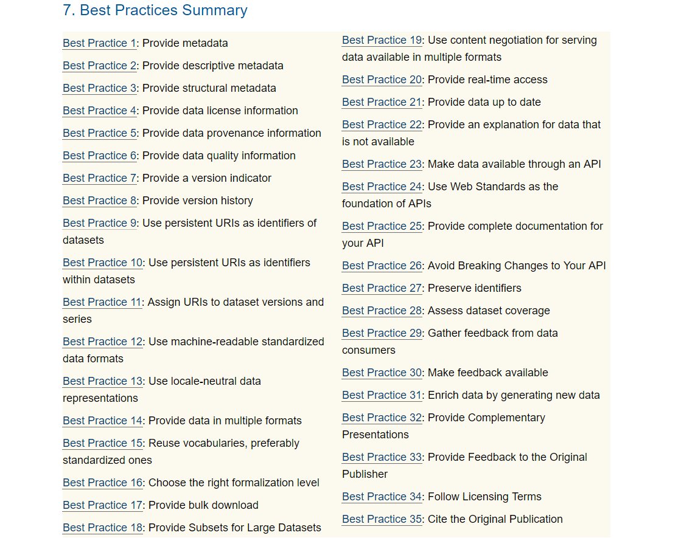The image size is (681, 538).
Task: Select the Best Practice 23 API link
Action: pyautogui.click(x=382, y=164)
